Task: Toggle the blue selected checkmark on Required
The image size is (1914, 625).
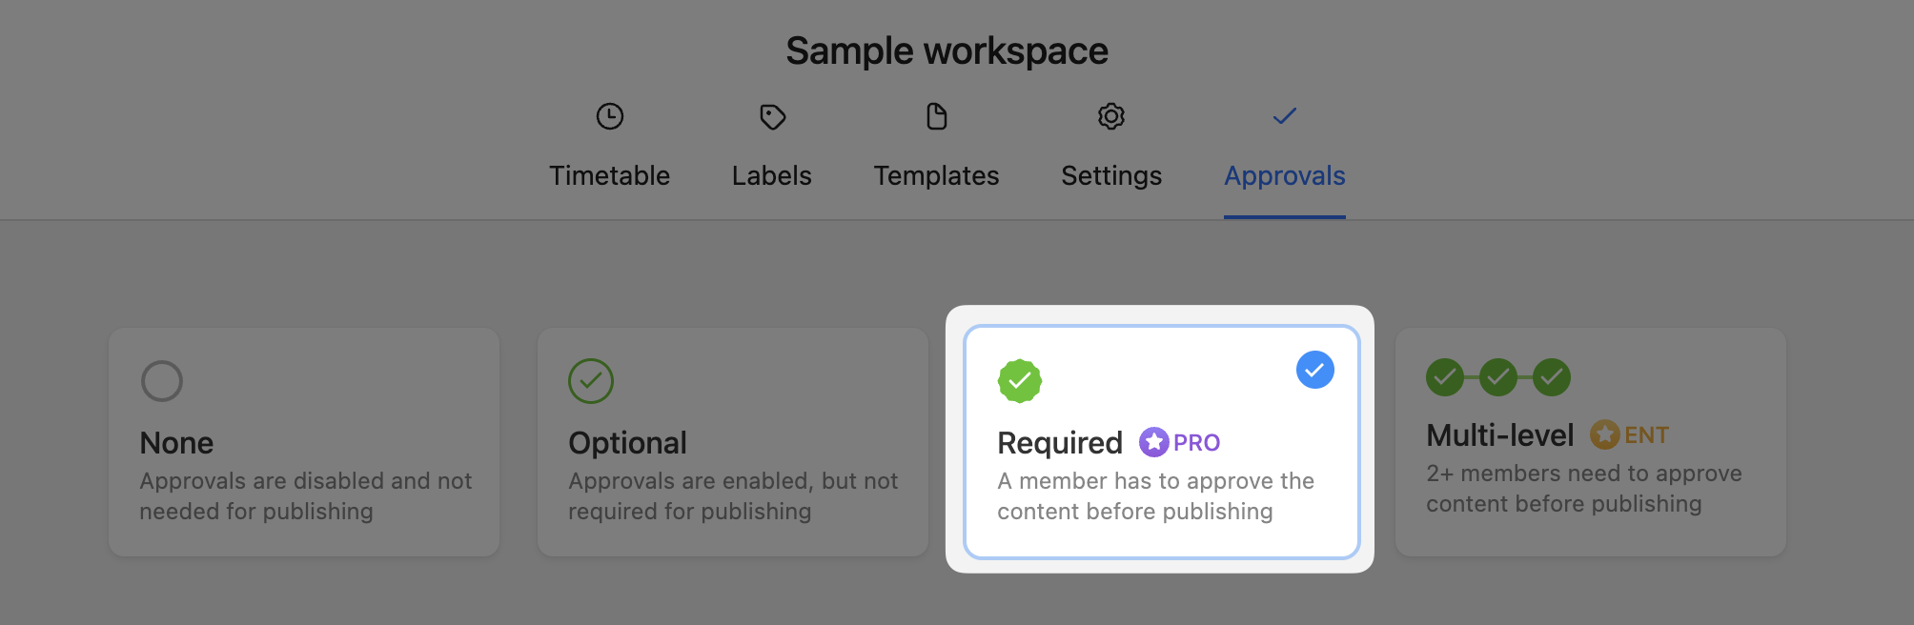Action: point(1314,370)
